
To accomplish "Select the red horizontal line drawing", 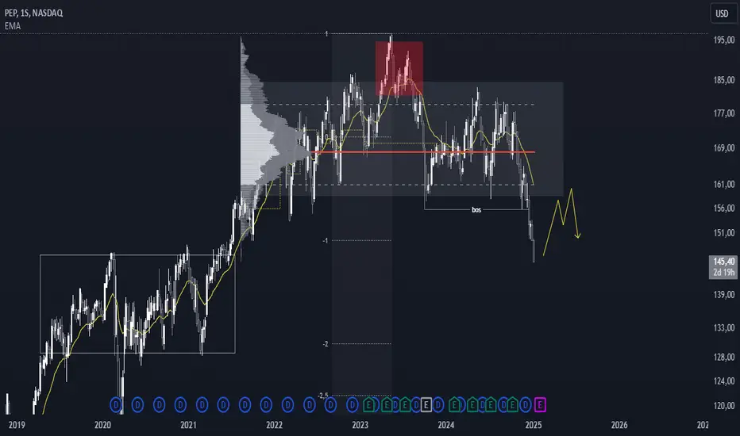I will [x=424, y=152].
